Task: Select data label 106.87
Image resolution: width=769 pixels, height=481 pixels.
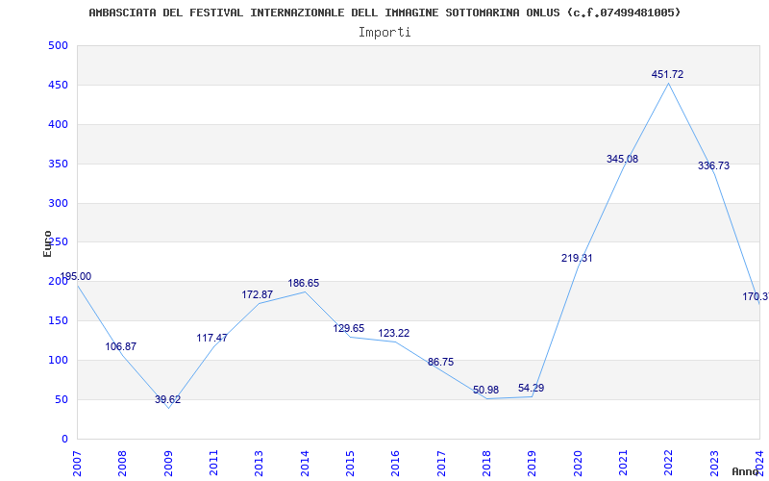Action: point(121,346)
